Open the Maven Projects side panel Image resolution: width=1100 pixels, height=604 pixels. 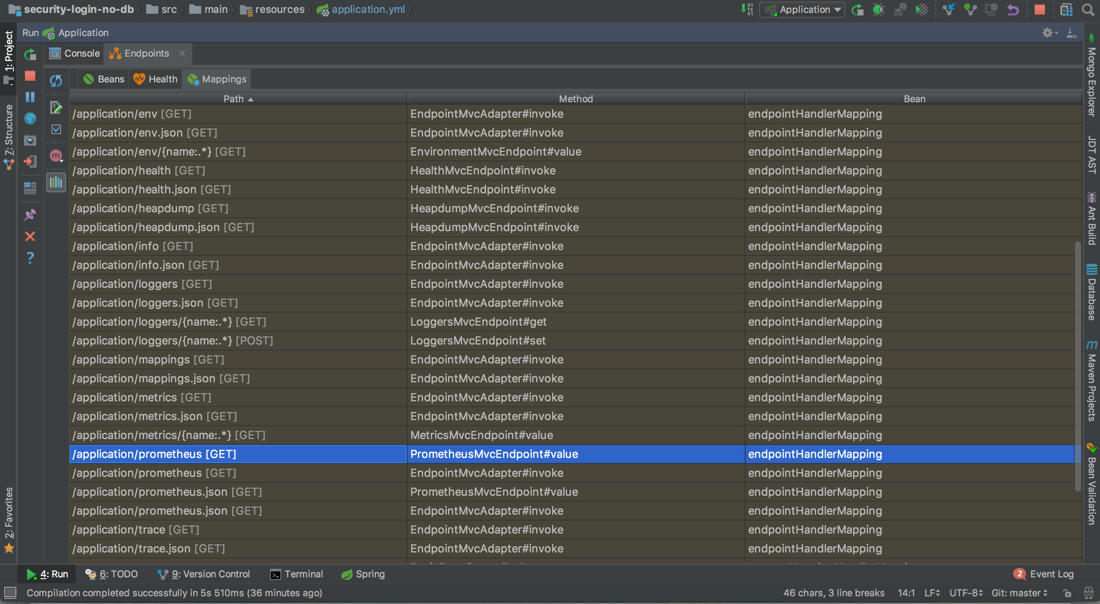click(1091, 381)
